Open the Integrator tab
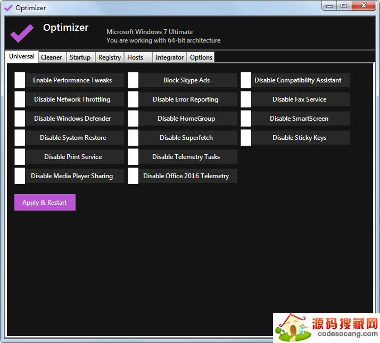The height and width of the screenshot is (343, 380). (x=170, y=57)
